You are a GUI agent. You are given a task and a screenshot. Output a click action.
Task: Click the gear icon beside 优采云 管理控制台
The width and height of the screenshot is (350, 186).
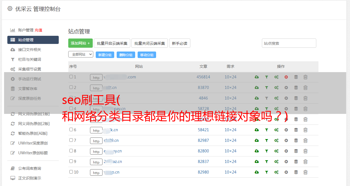pyautogui.click(x=10, y=9)
